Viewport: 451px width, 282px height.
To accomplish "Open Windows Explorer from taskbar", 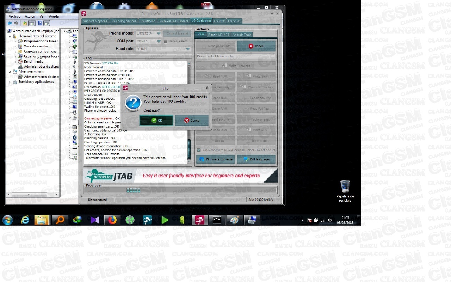I will point(42,220).
